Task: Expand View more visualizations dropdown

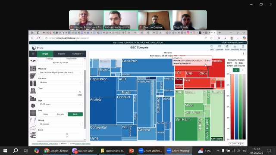Action: 234,43
